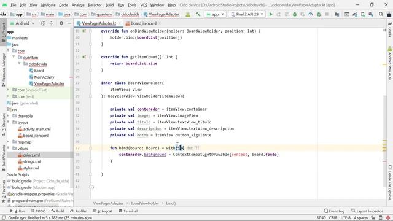
Task: Collapse the ciclodevida package node
Action: click(19, 64)
